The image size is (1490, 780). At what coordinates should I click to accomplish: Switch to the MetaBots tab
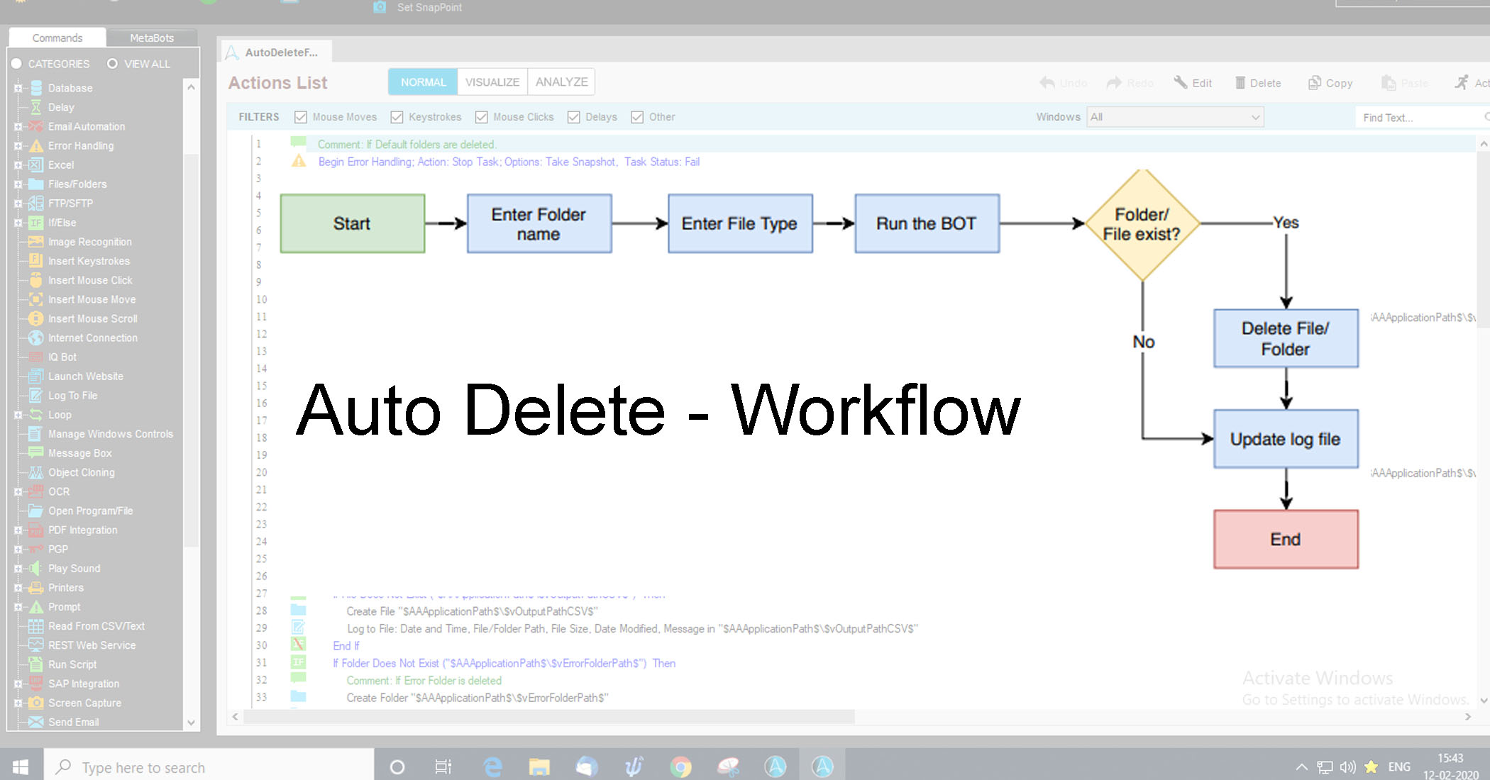[152, 38]
